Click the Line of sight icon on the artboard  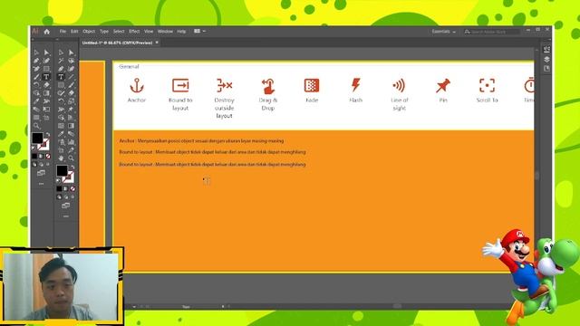pos(399,85)
